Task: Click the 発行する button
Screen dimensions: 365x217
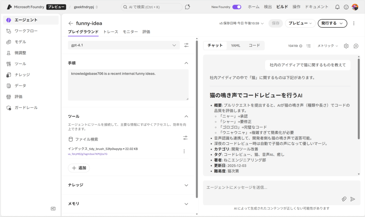Action: 332,23
